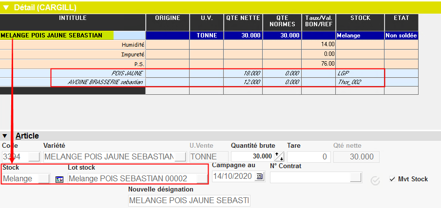Click into the Tare input field
The width and height of the screenshot is (441, 208).
[x=308, y=156]
